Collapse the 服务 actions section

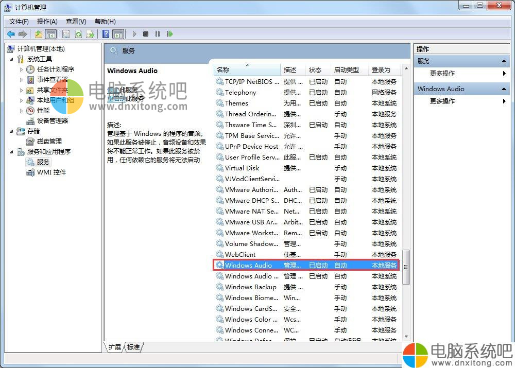pyautogui.click(x=504, y=61)
